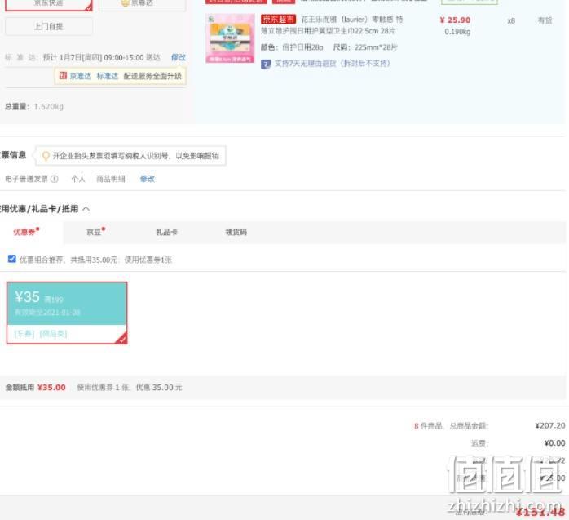Select the ¥35 coupon card
This screenshot has width=569, height=520.
coord(67,313)
